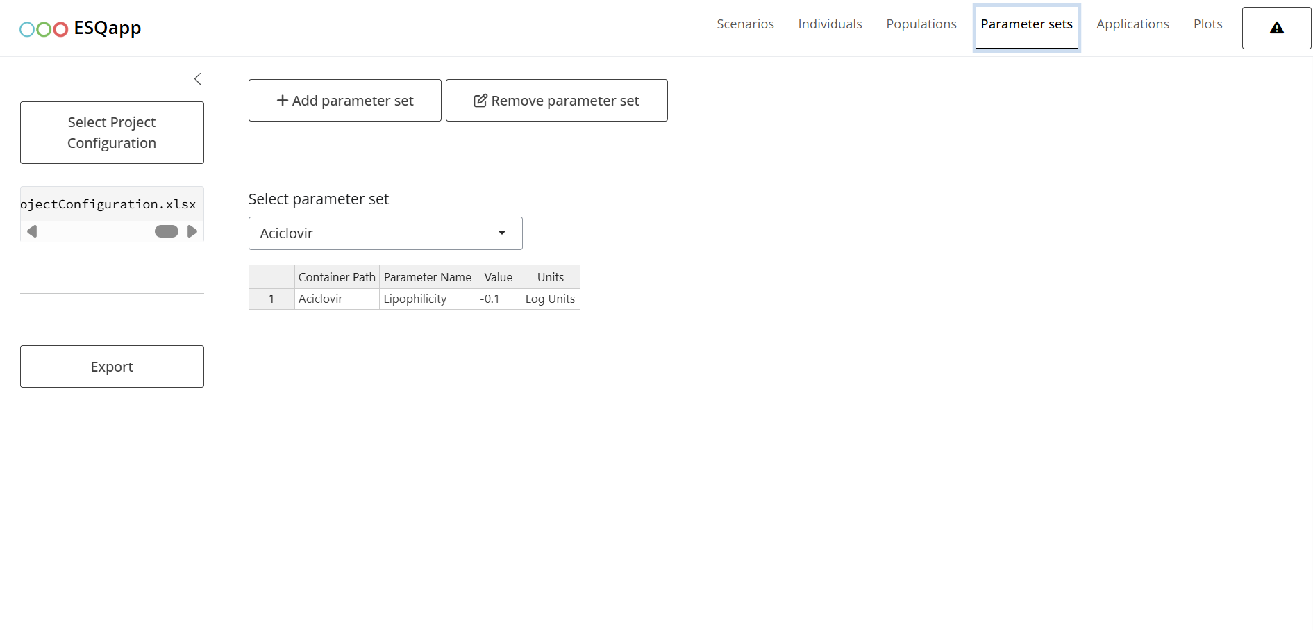Collapse the sidebar with the chevron arrow
The height and width of the screenshot is (630, 1313).
[198, 79]
